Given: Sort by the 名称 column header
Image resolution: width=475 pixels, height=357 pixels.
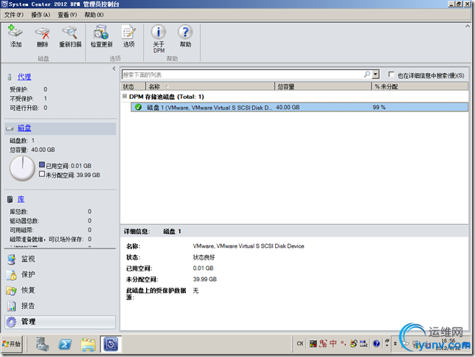Looking at the screenshot, I should click(x=210, y=86).
